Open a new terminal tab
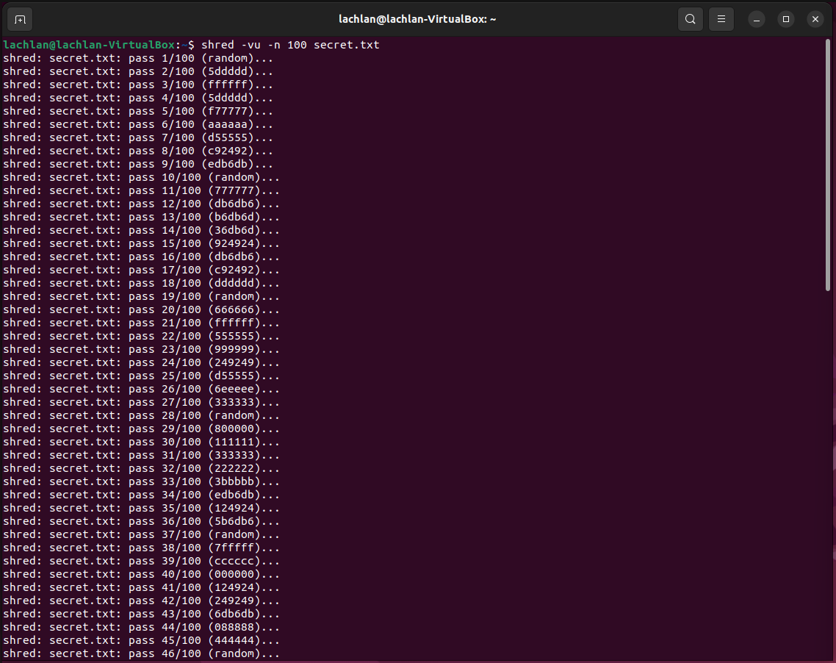The width and height of the screenshot is (836, 663). 19,19
